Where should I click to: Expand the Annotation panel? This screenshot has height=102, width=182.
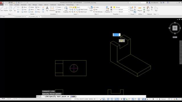click(x=54, y=14)
